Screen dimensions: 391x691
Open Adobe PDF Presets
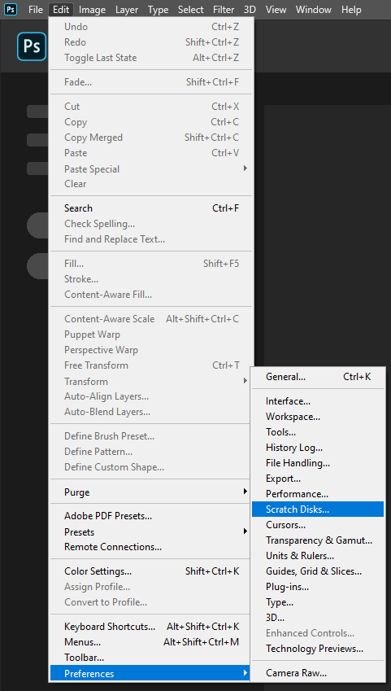coord(151,516)
